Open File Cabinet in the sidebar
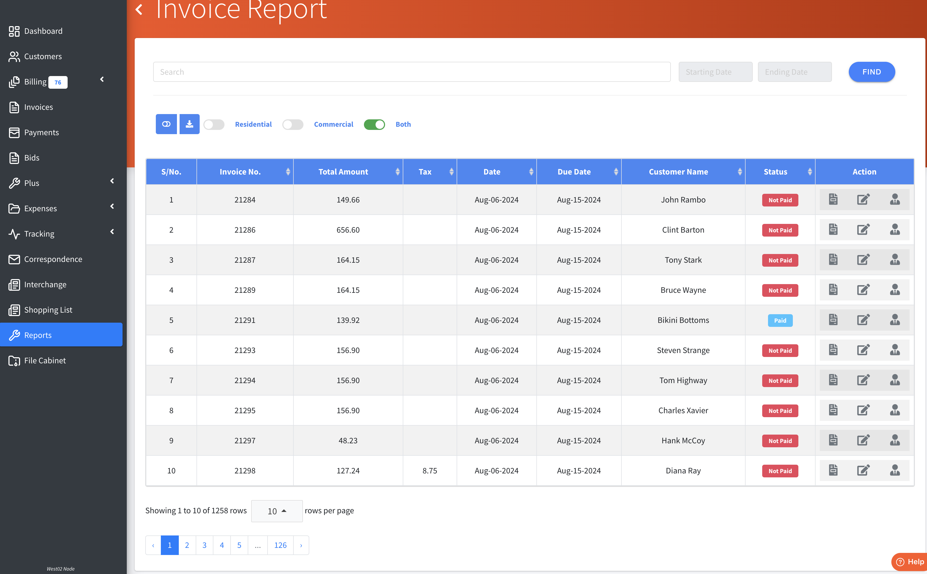Viewport: 927px width, 574px height. (45, 360)
